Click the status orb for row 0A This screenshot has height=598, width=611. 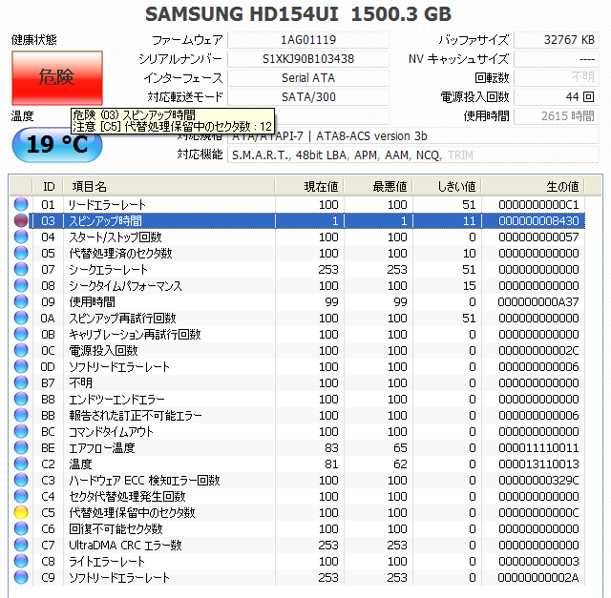coord(21,319)
